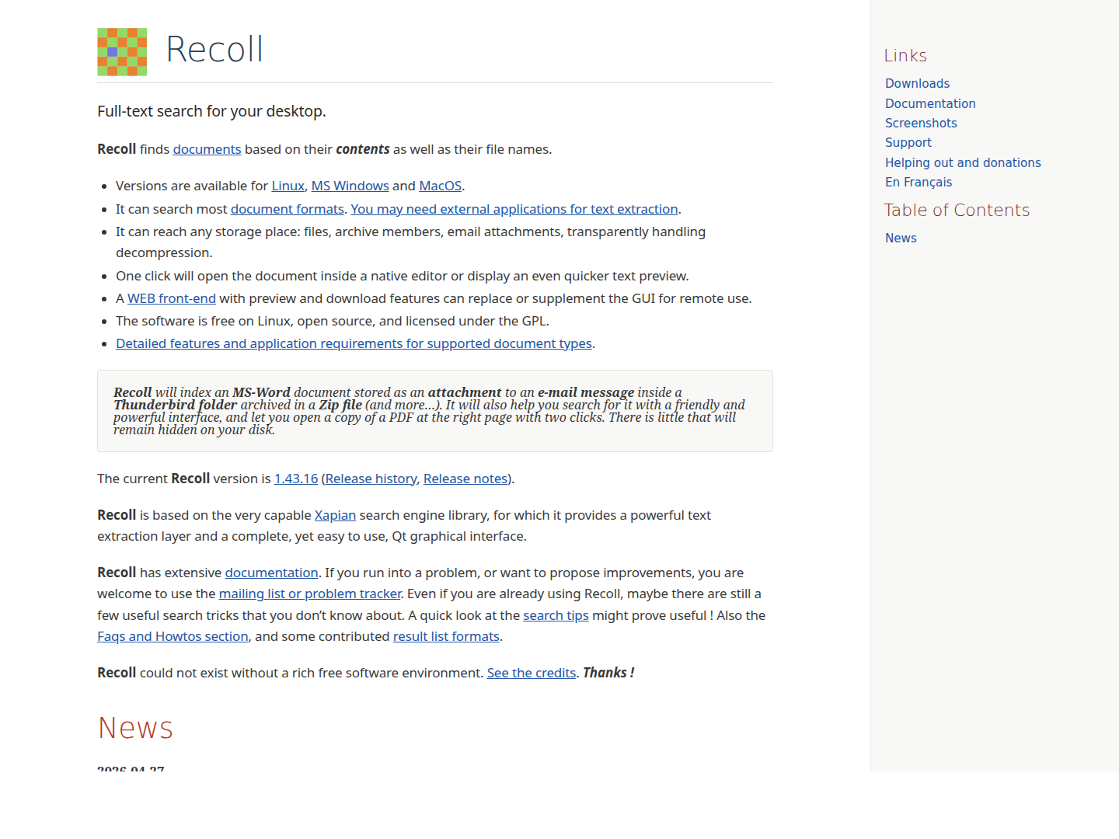Image resolution: width=1119 pixels, height=839 pixels.
Task: Visit Helping out and donations page
Action: click(x=963, y=162)
